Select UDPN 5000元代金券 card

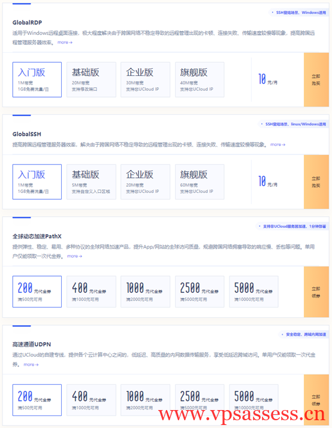(x=253, y=400)
